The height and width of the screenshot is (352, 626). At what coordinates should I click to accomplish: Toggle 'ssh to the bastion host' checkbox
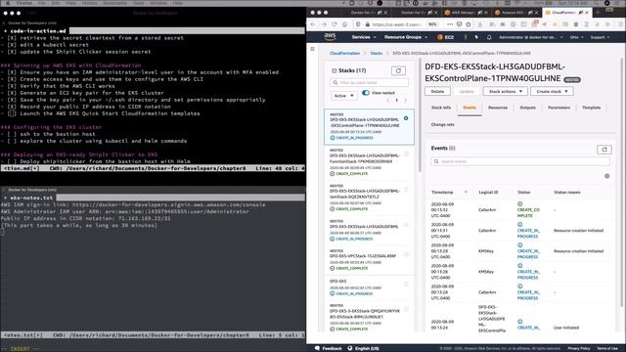12,134
